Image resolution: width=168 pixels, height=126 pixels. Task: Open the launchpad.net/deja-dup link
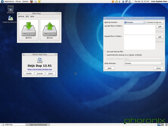point(40,69)
